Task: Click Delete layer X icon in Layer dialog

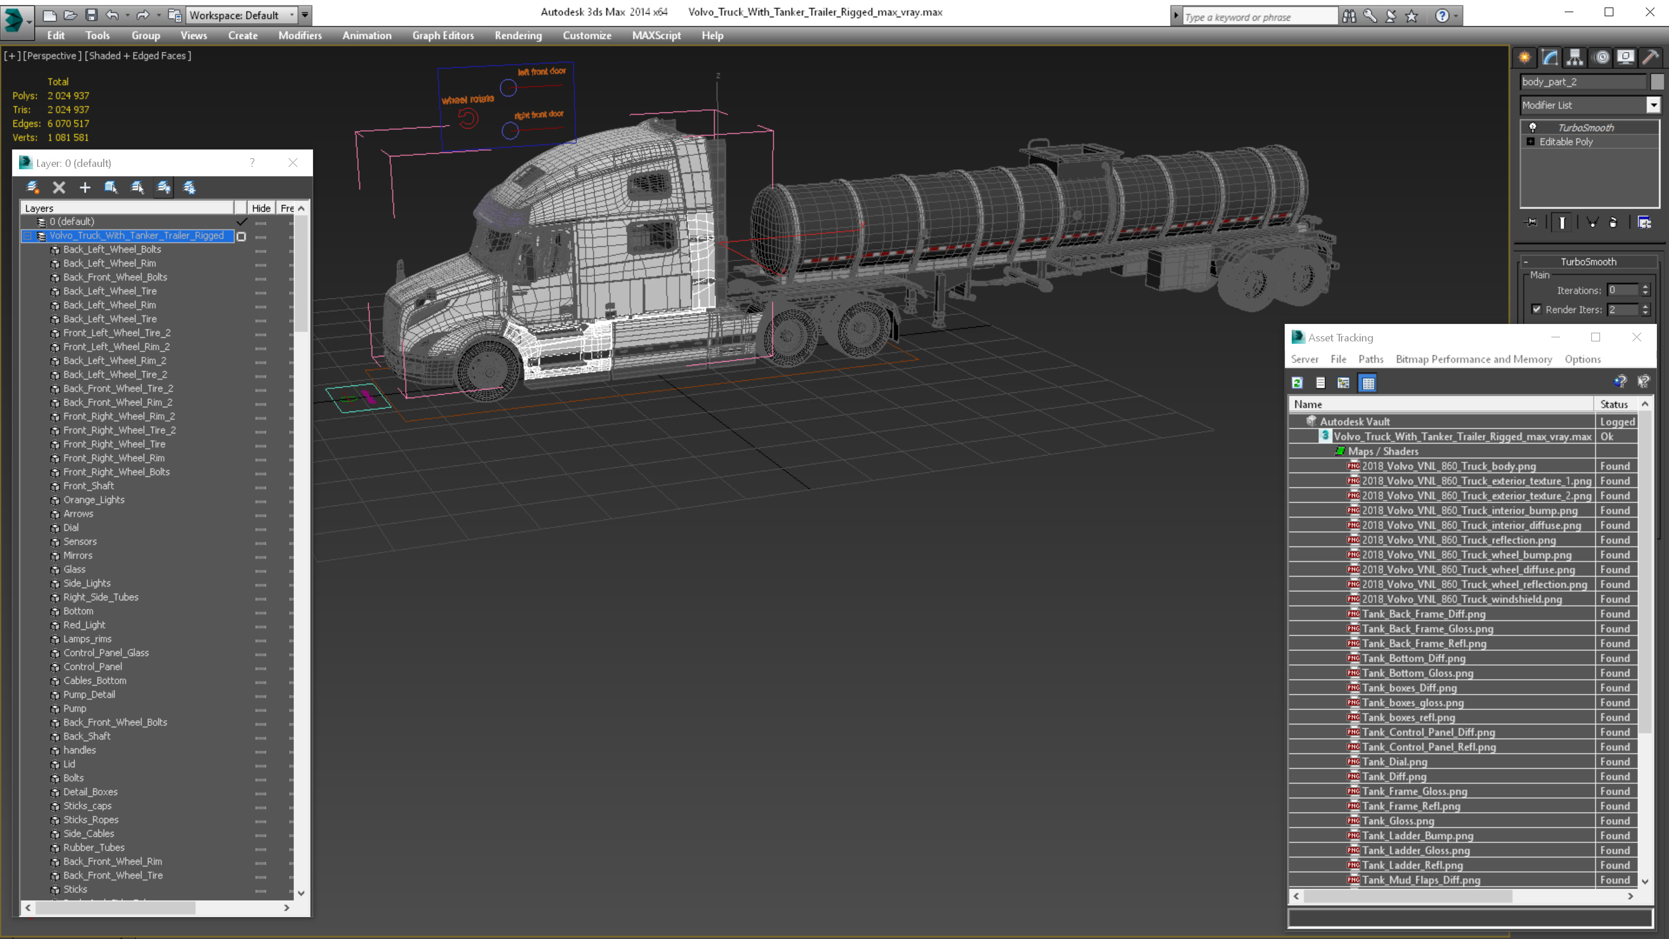Action: tap(59, 188)
